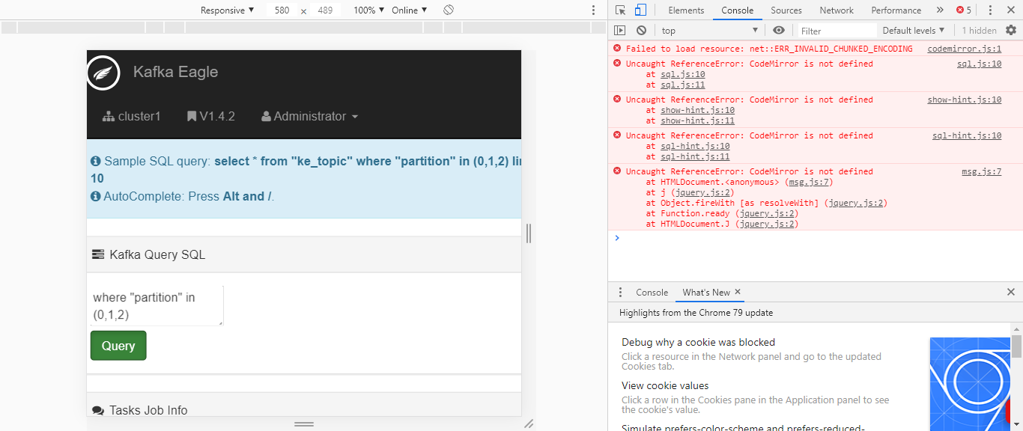Open drawer more options three-dot icon
The height and width of the screenshot is (431, 1023).
620,293
